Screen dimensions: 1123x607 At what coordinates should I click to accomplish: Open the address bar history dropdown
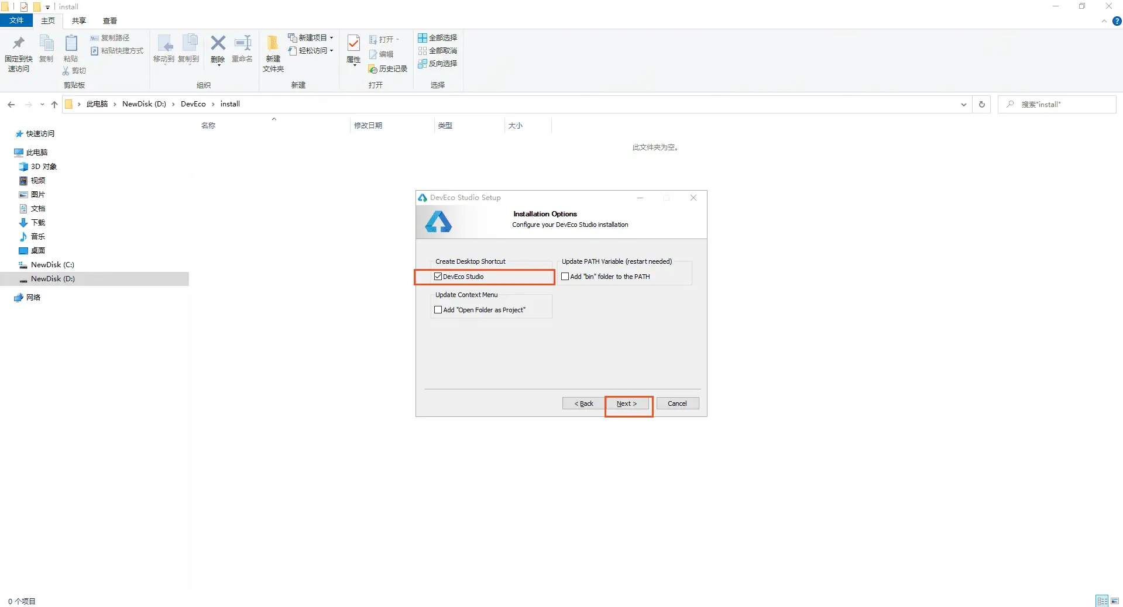(963, 104)
